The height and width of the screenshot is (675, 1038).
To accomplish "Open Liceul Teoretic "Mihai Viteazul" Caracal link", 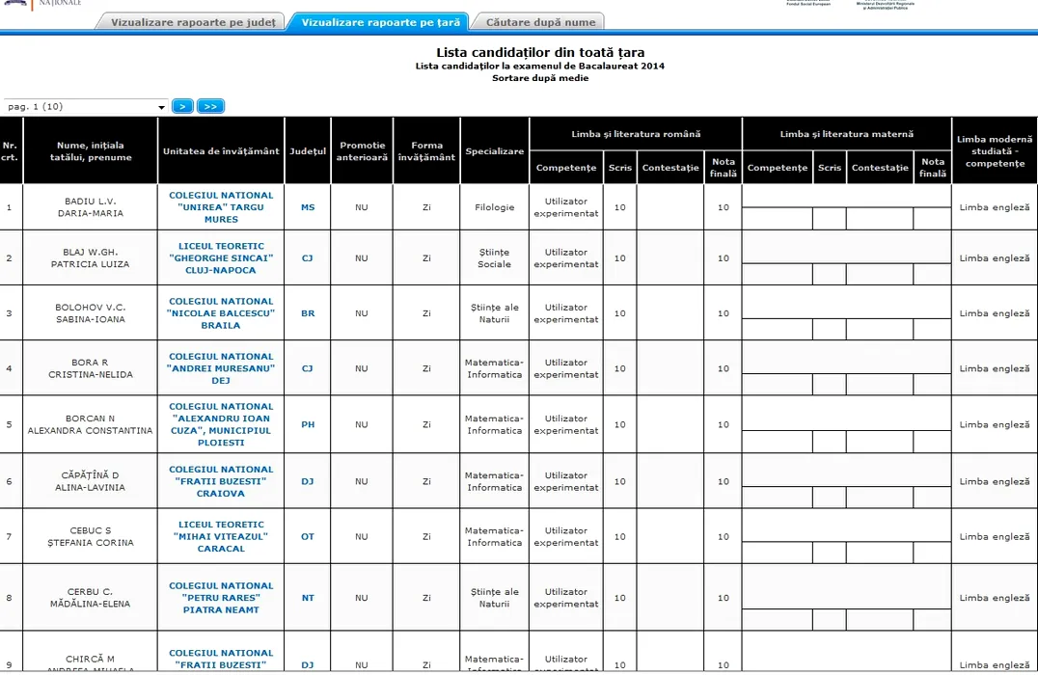I will [x=221, y=536].
